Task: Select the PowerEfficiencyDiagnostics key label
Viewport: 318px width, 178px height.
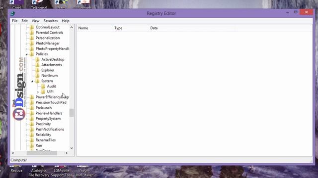Action: [52, 97]
